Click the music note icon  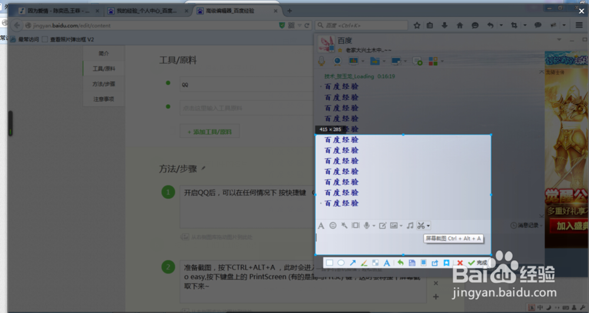pyautogui.click(x=410, y=225)
